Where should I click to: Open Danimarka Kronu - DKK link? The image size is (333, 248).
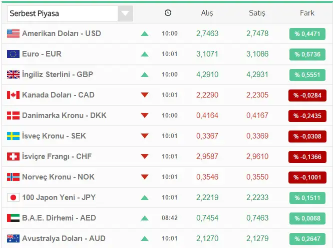pos(64,115)
